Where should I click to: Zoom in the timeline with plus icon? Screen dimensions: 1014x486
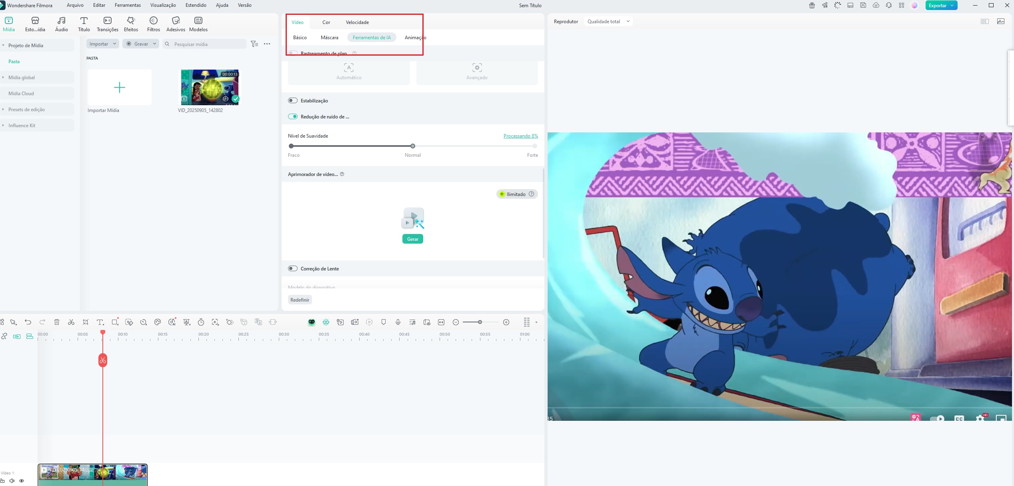(506, 322)
